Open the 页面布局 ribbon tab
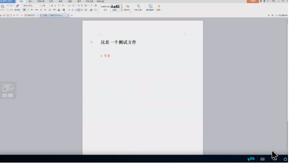This screenshot has height=164, width=291. click(x=41, y=1)
